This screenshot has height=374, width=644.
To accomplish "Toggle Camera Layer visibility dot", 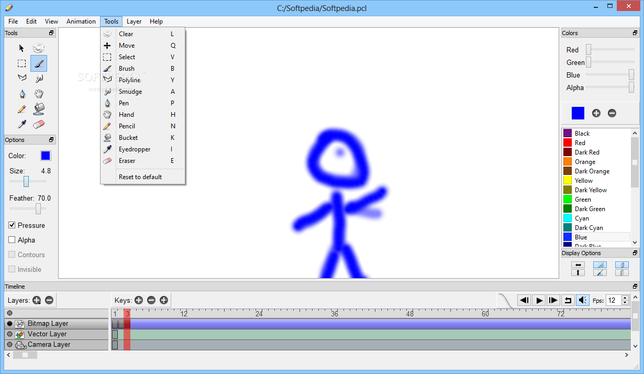I will pos(9,345).
